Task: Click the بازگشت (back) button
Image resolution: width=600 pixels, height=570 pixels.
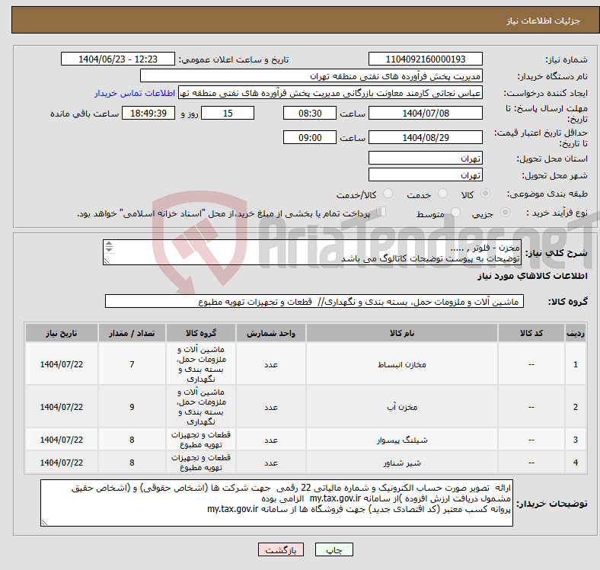Action: [281, 549]
